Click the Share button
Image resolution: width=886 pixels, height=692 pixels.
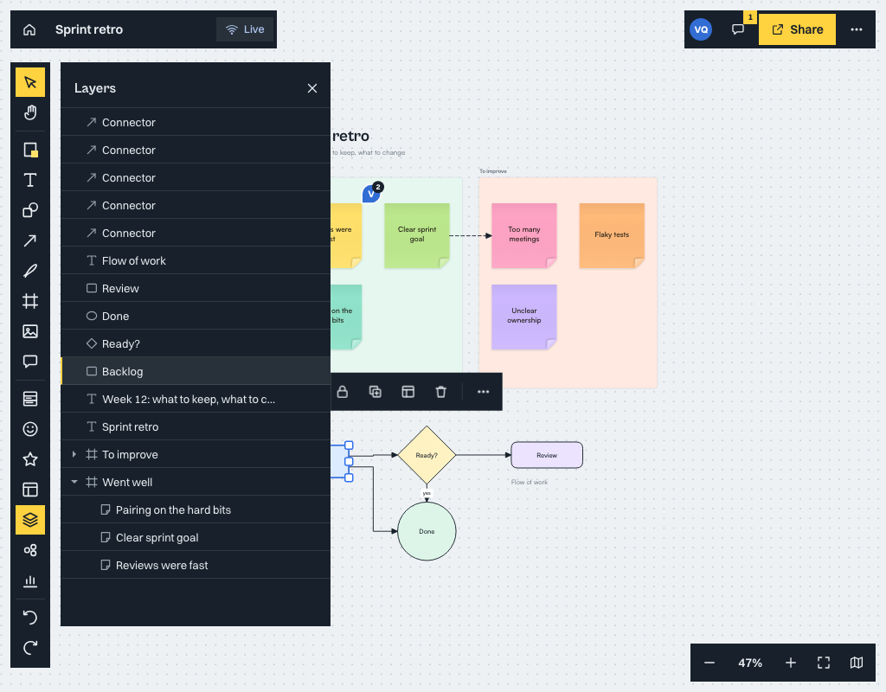(x=797, y=29)
